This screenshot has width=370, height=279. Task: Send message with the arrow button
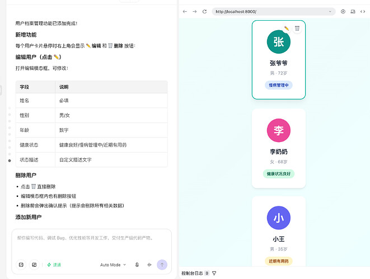162,264
